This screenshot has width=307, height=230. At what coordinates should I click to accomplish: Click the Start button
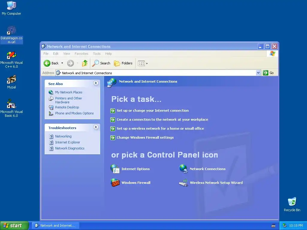pos(14,226)
